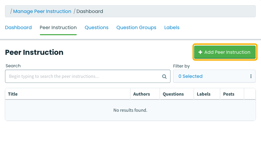Click the plus icon on Add Peer Instruction

200,52
